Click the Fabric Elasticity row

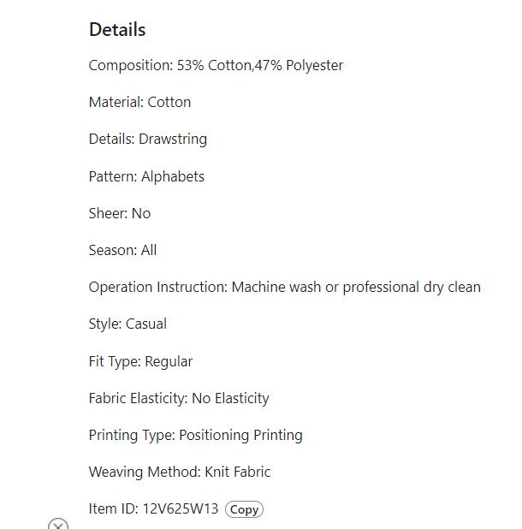[x=179, y=398]
